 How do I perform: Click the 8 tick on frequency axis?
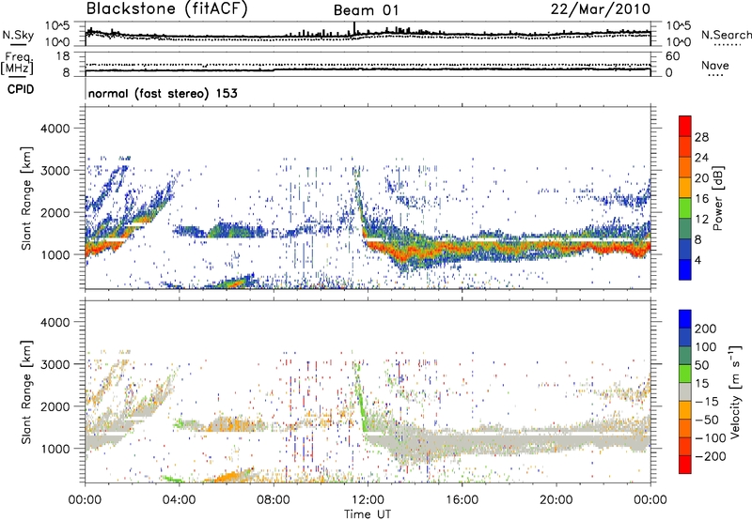pyautogui.click(x=66, y=72)
